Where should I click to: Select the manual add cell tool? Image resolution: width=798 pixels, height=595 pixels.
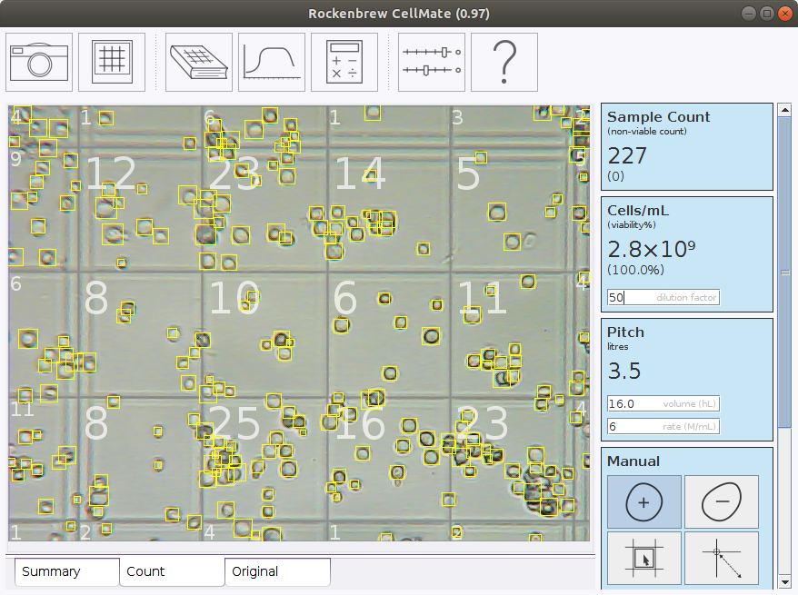[644, 501]
